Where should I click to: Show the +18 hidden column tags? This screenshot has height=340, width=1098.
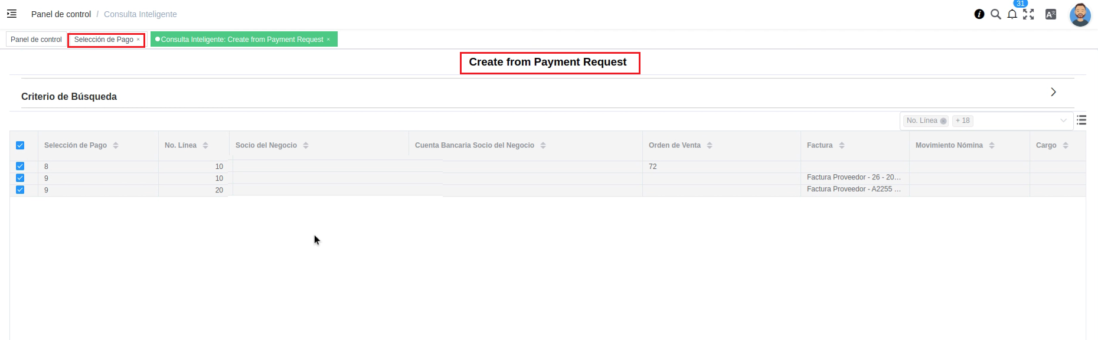coord(962,120)
